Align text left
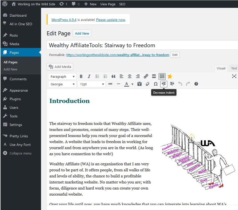Viewport: 238px width, 210px height. tap(122, 76)
